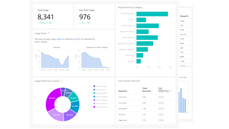Screen dimensions: 229x129
Task: Toggle West Entrance legend swatch
Action: tap(94, 93)
